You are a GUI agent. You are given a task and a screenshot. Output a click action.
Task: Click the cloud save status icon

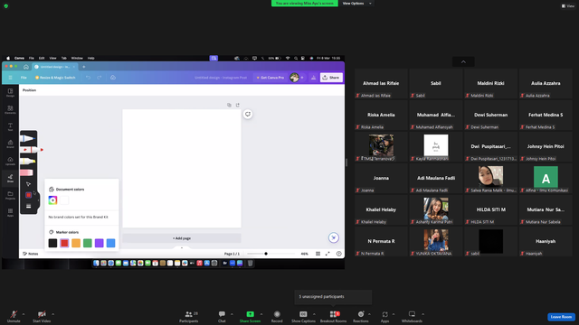coord(113,78)
